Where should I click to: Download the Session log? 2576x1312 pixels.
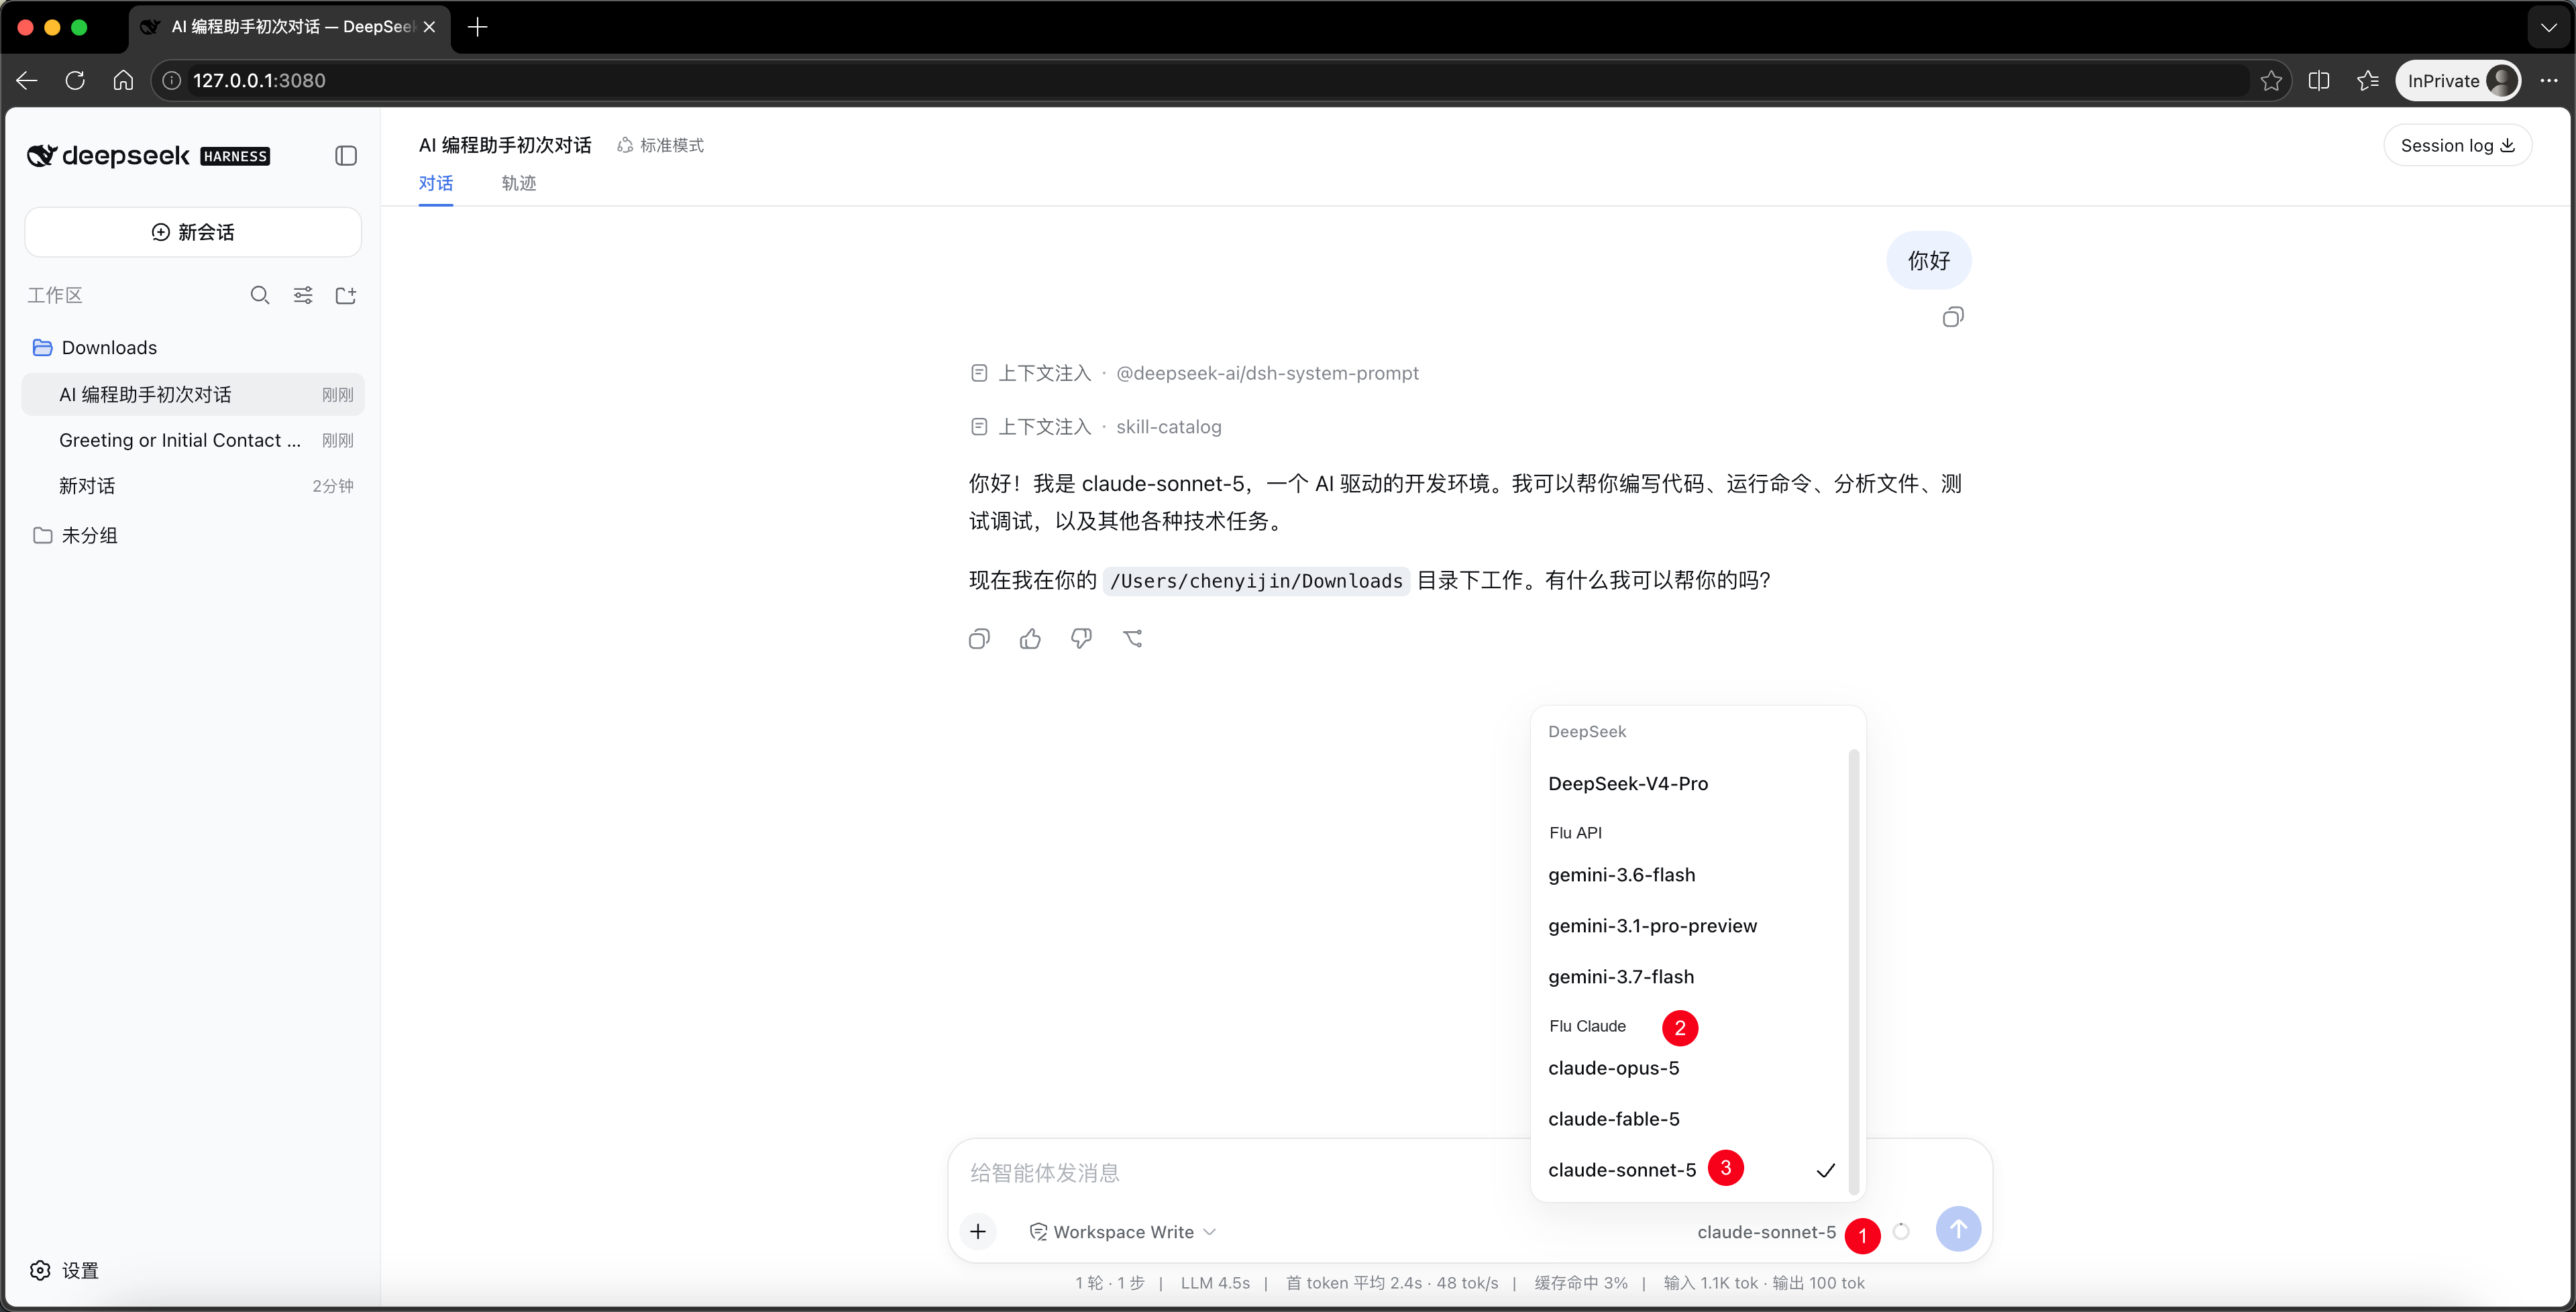[x=2457, y=146]
